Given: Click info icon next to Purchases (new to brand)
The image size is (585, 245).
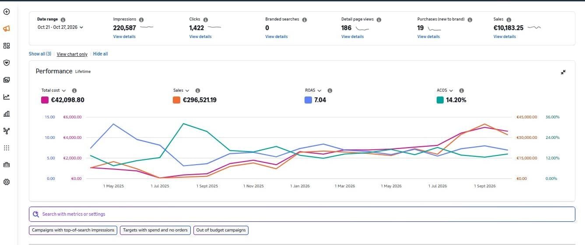Looking at the screenshot, I should (x=470, y=20).
